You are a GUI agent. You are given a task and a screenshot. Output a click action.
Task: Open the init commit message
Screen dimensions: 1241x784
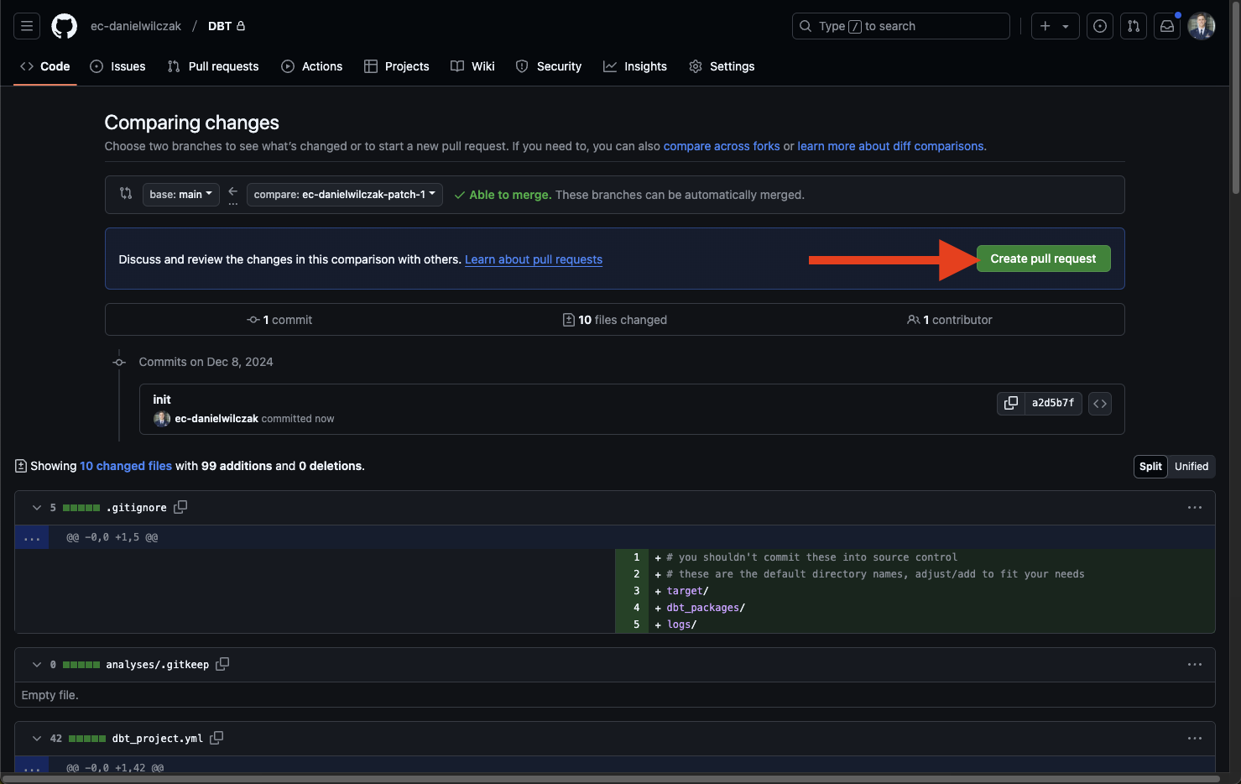click(162, 400)
